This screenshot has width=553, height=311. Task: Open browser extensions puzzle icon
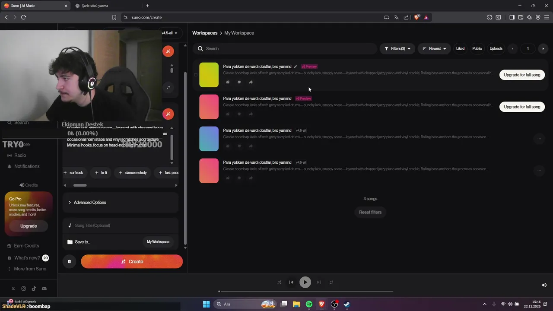click(489, 17)
